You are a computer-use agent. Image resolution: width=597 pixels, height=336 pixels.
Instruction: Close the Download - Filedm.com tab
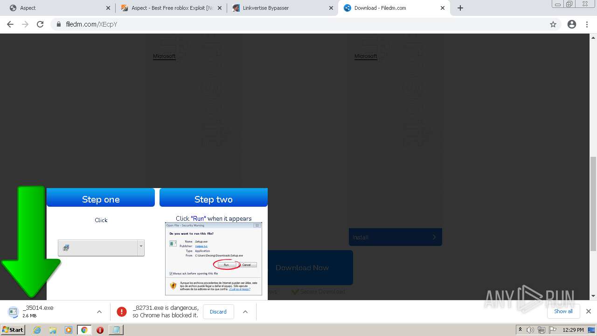(443, 8)
